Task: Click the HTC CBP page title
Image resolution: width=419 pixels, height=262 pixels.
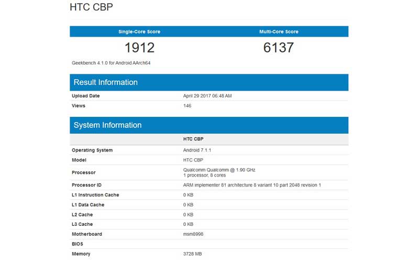Action: [x=91, y=8]
